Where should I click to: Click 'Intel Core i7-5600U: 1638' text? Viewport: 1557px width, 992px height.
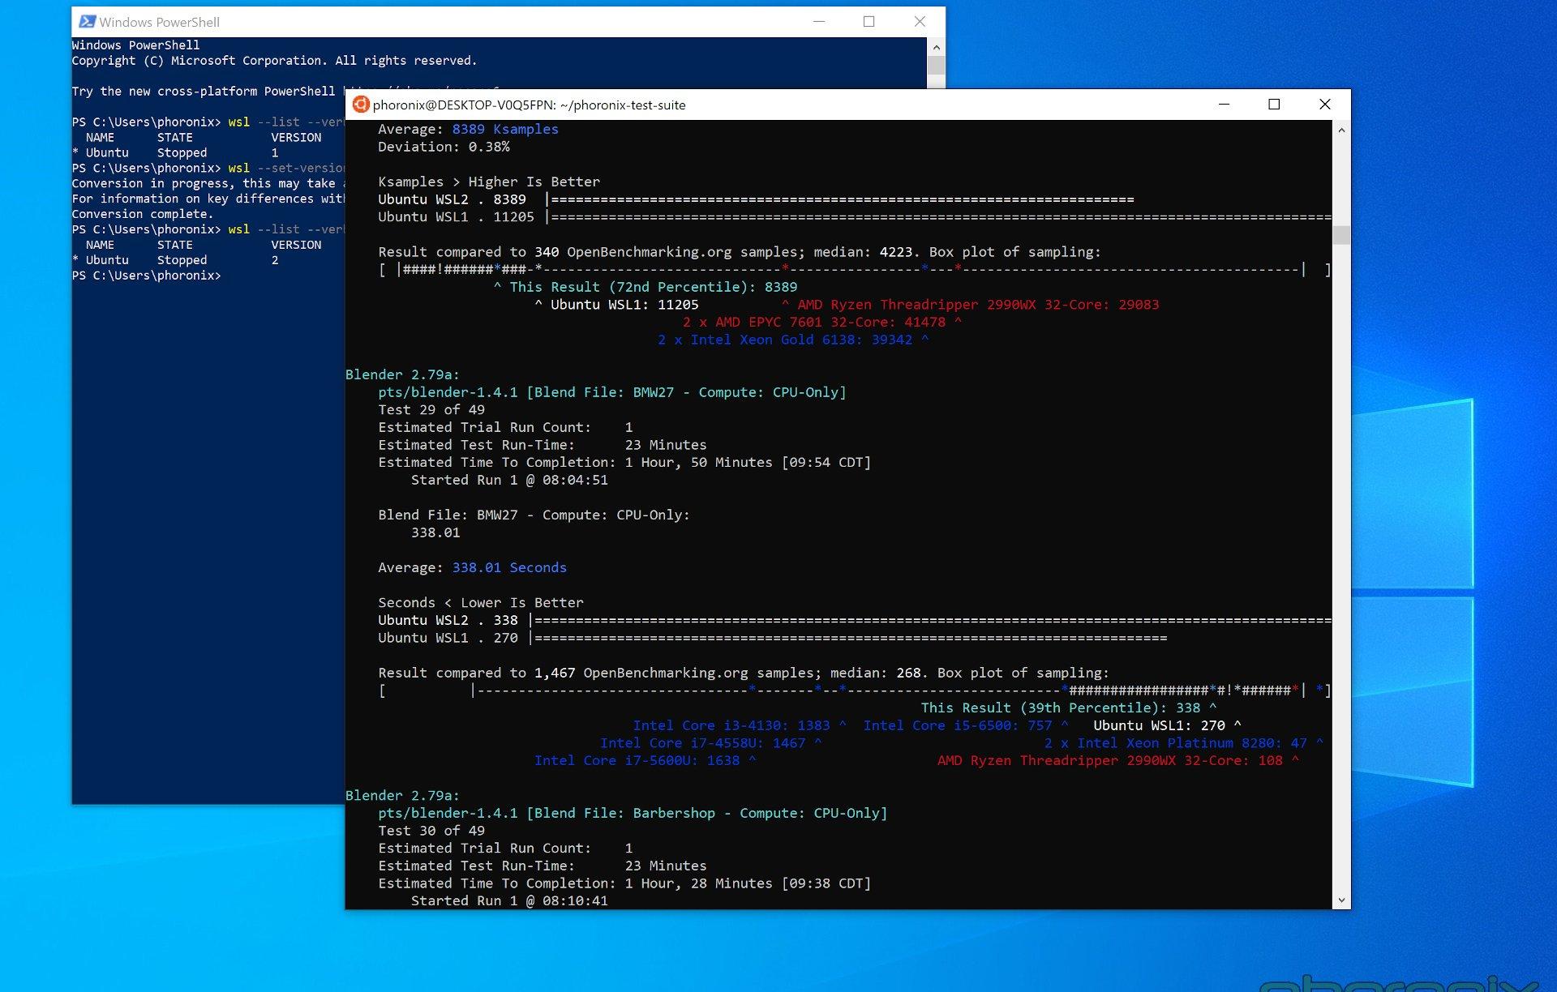pyautogui.click(x=637, y=760)
